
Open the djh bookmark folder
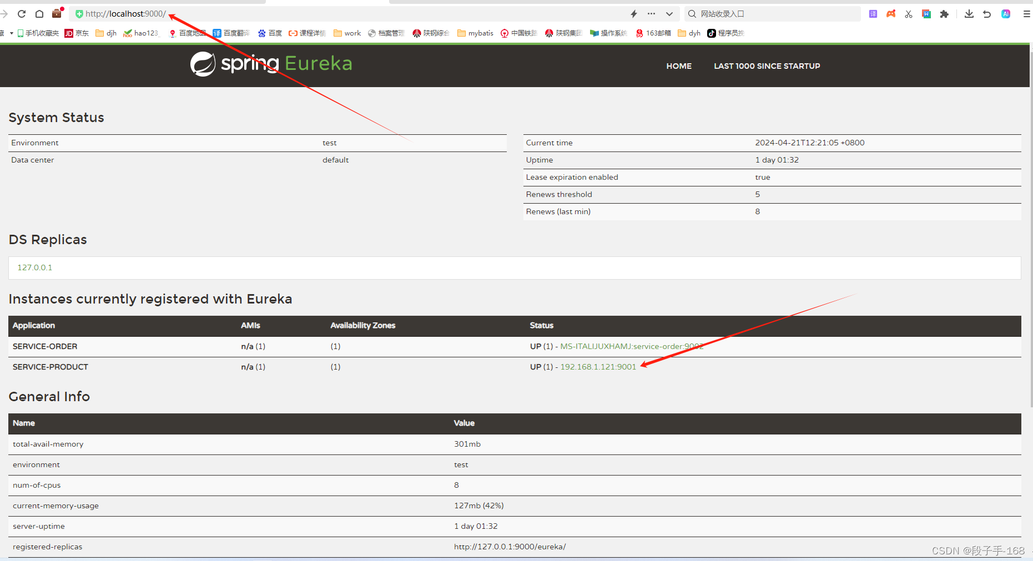106,33
